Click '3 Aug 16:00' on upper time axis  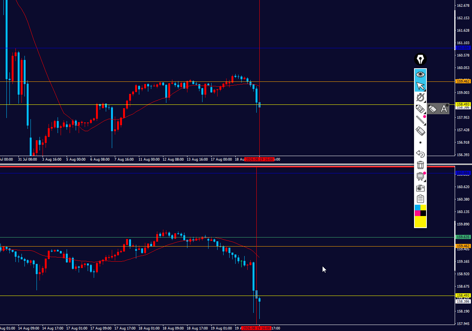coord(52,159)
